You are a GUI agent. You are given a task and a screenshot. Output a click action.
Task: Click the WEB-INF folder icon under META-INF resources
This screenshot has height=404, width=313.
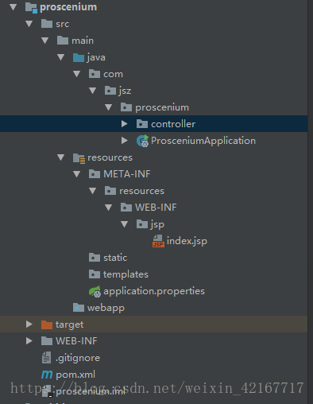[126, 208]
